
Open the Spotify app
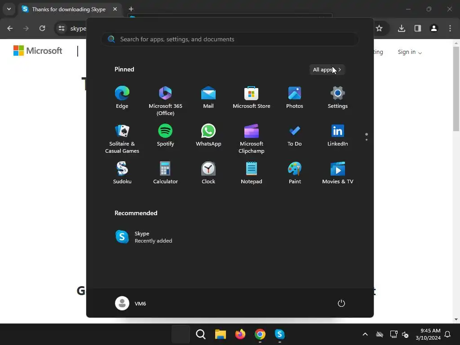[x=165, y=135]
